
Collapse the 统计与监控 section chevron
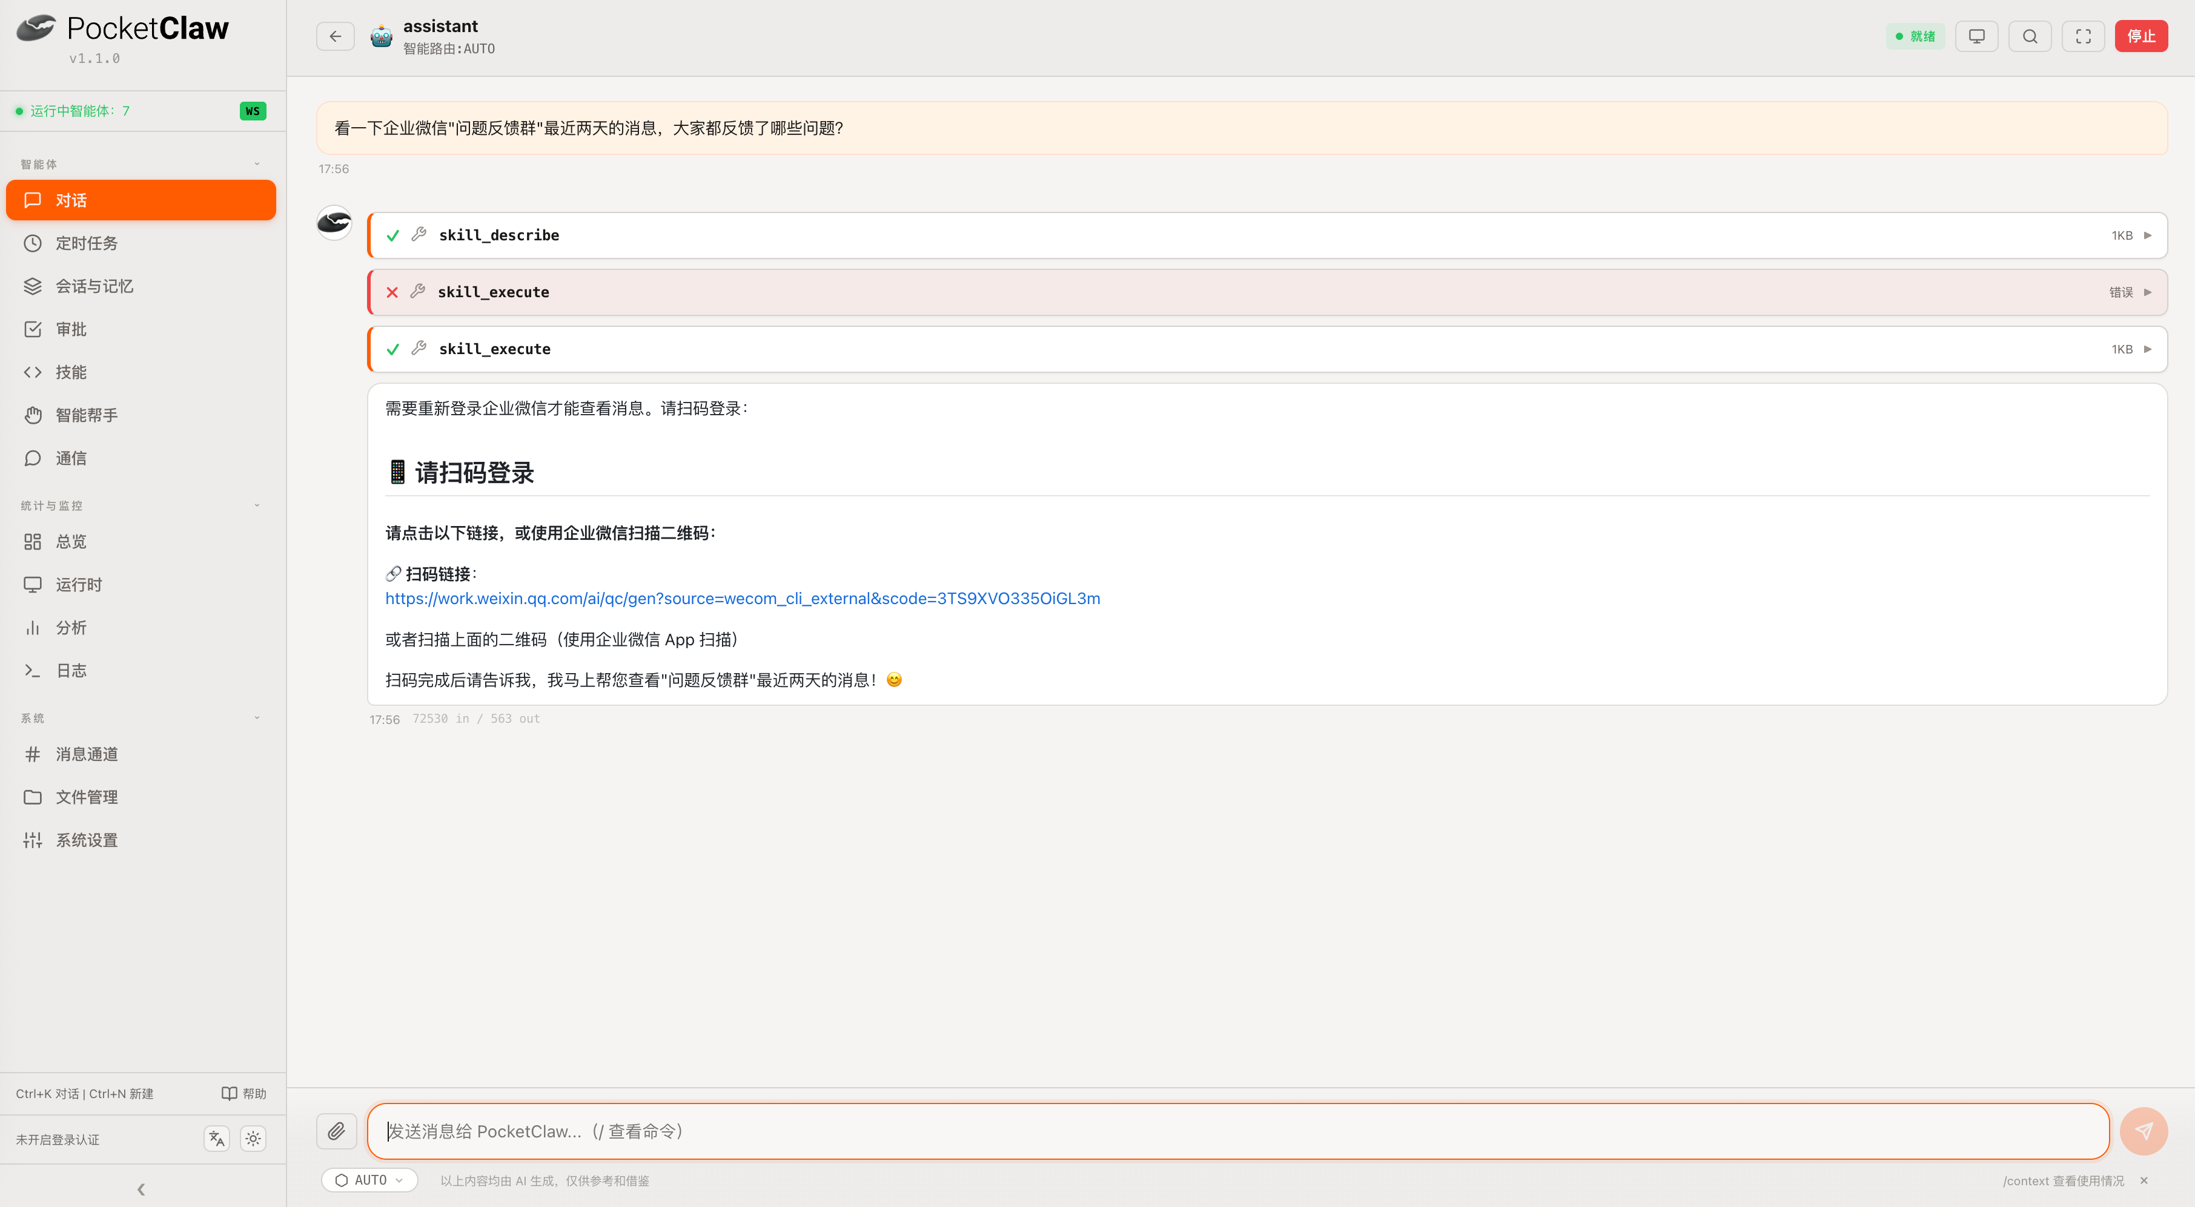pos(256,505)
